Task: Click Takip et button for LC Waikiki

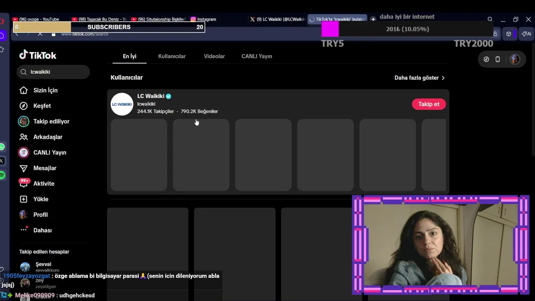Action: 429,104
